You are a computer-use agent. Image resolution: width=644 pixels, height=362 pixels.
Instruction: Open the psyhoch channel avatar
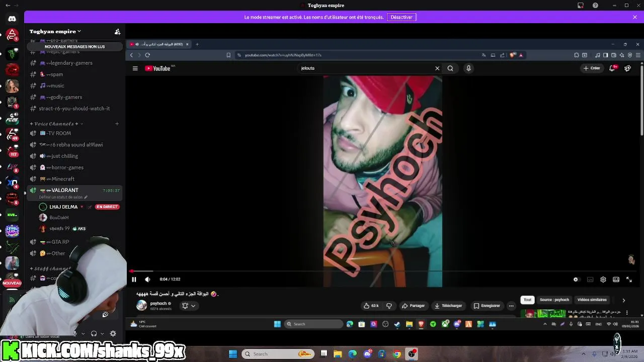point(141,305)
